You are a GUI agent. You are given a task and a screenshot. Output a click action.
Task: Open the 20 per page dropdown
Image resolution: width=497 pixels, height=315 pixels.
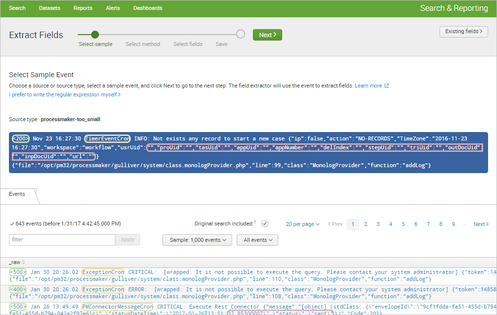pos(302,224)
